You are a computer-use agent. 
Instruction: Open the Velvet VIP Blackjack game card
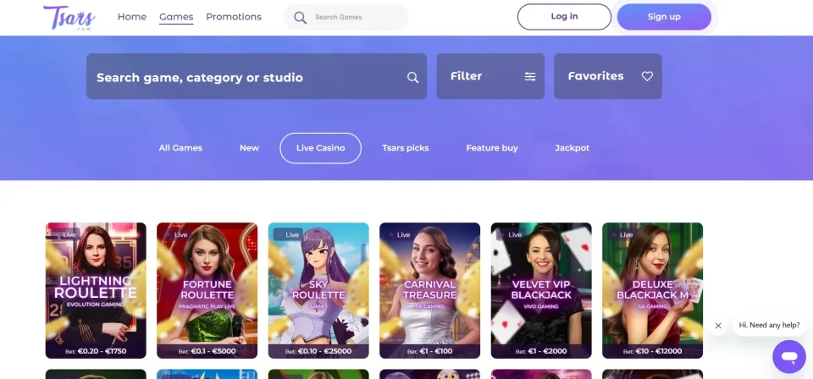(x=541, y=290)
